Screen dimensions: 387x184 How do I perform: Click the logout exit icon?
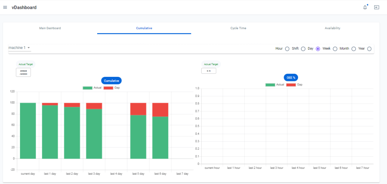[x=376, y=7]
